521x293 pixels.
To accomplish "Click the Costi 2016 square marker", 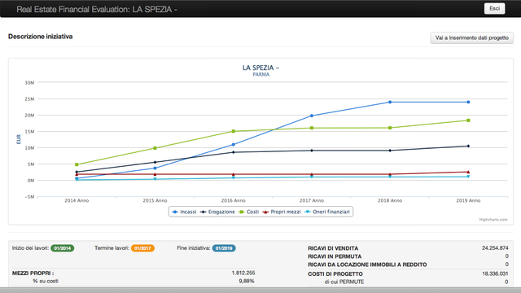I will [234, 131].
